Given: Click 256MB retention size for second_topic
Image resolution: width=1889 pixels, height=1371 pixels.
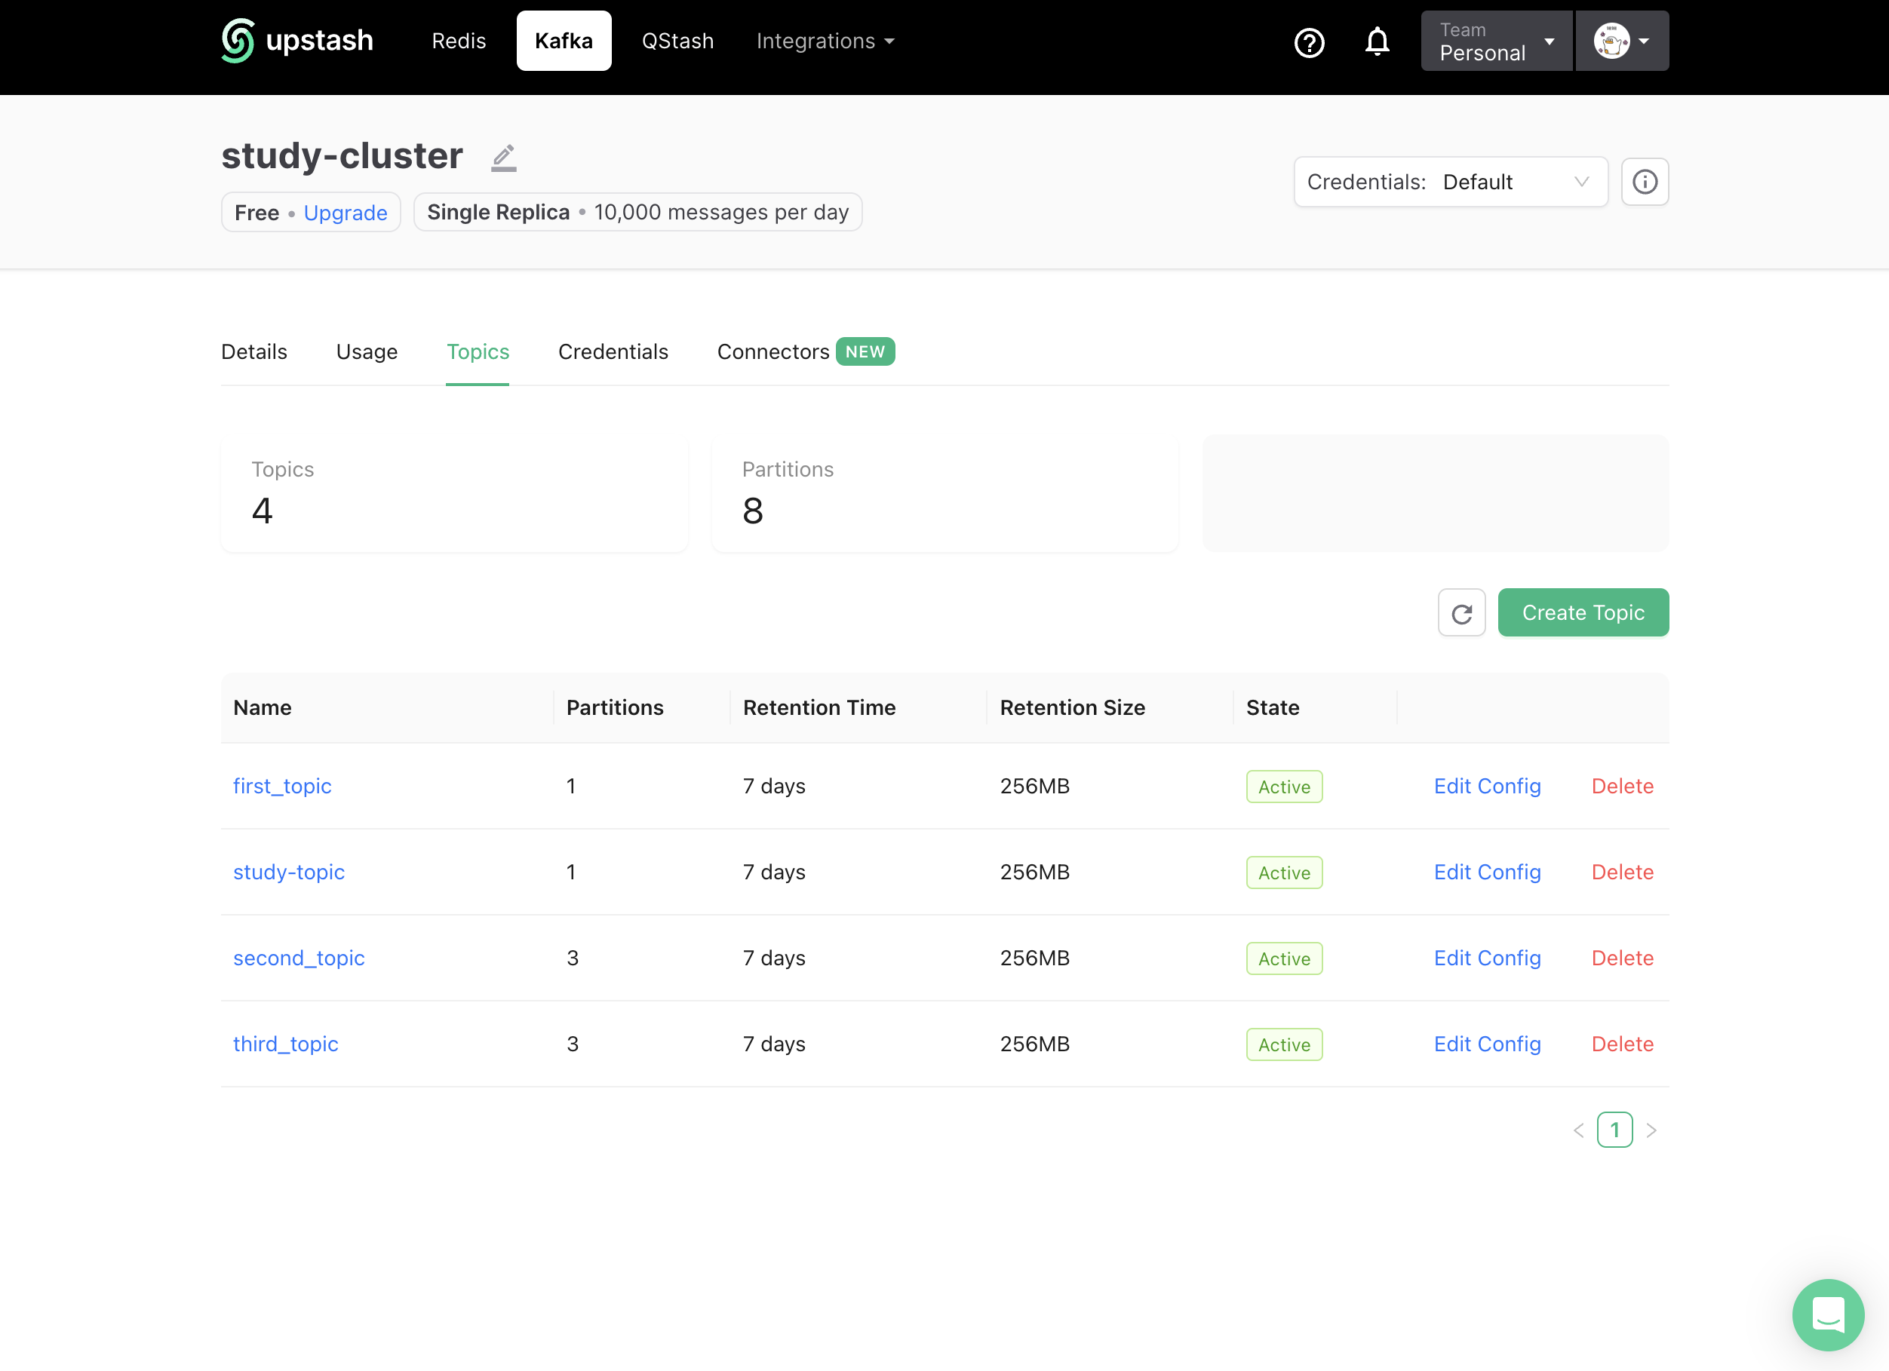Looking at the screenshot, I should (1034, 957).
